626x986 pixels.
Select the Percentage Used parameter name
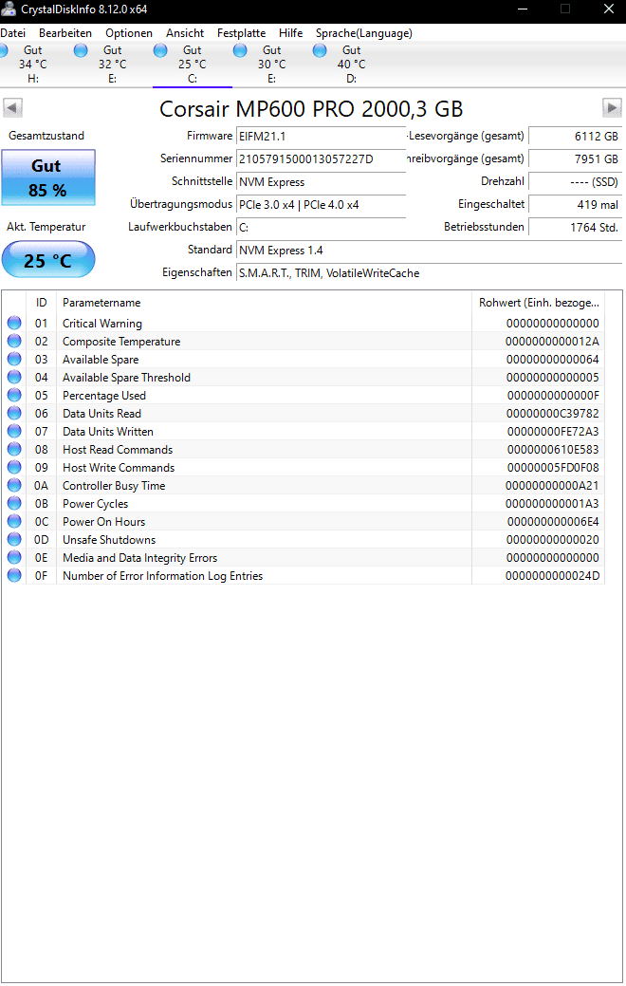pyautogui.click(x=104, y=396)
